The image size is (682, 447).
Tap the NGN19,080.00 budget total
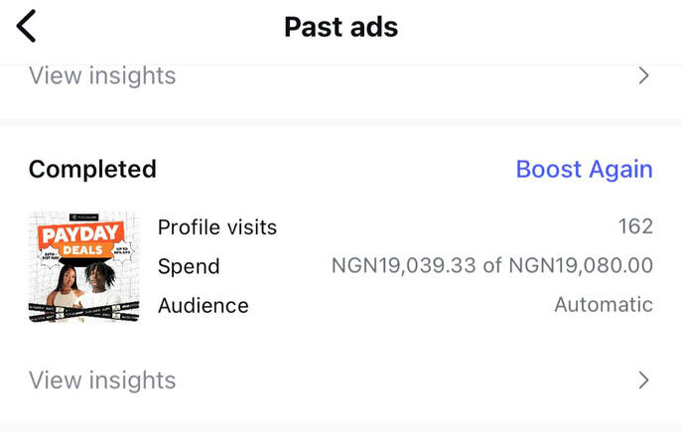click(x=581, y=265)
